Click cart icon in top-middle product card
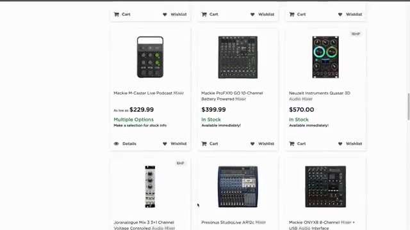This screenshot has height=230, width=410. pyautogui.click(x=204, y=14)
